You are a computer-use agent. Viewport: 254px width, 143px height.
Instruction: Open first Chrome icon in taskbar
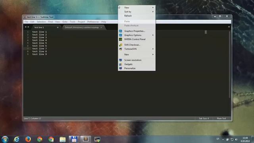pyautogui.click(x=40, y=139)
